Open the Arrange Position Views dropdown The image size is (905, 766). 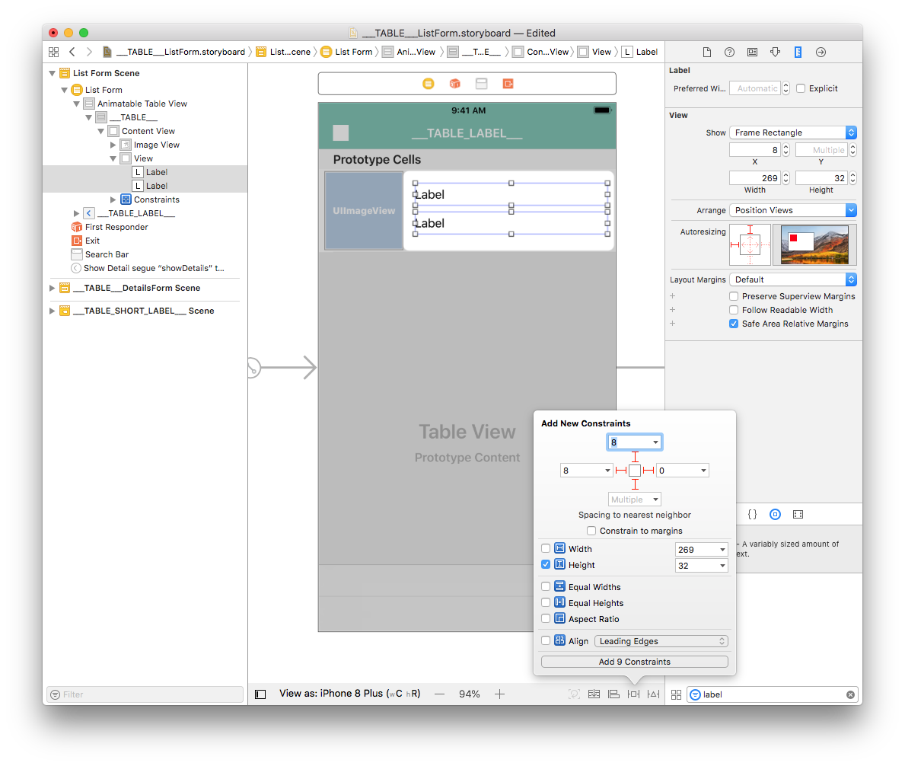tap(793, 210)
